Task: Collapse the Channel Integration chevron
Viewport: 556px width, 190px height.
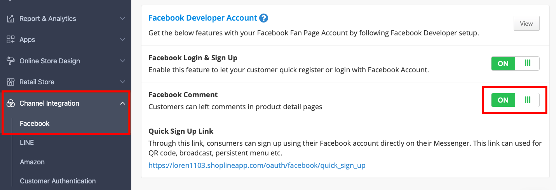Action: click(122, 103)
